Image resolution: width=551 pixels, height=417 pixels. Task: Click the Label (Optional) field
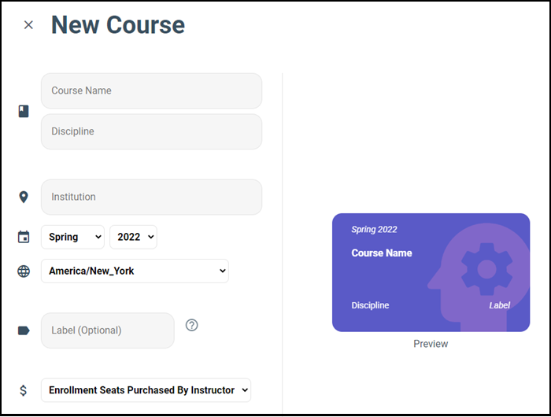coord(107,330)
